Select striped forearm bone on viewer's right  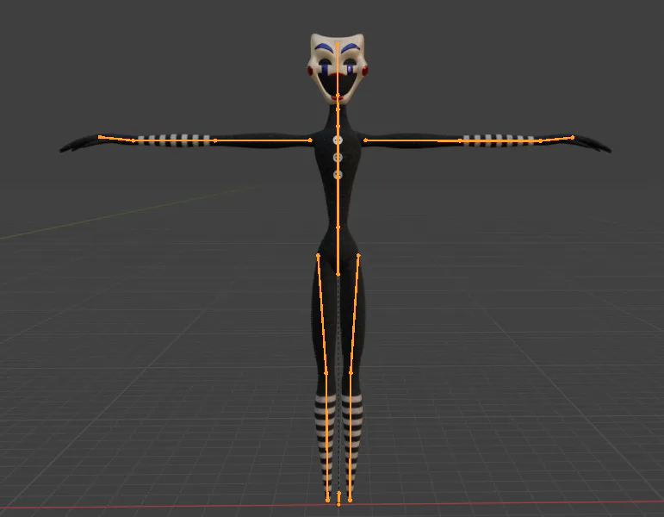pyautogui.click(x=500, y=140)
